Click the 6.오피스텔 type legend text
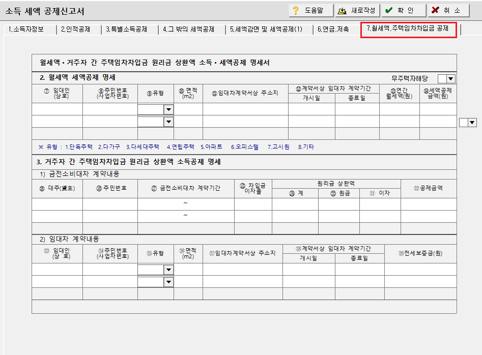The width and height of the screenshot is (482, 355). tap(245, 147)
